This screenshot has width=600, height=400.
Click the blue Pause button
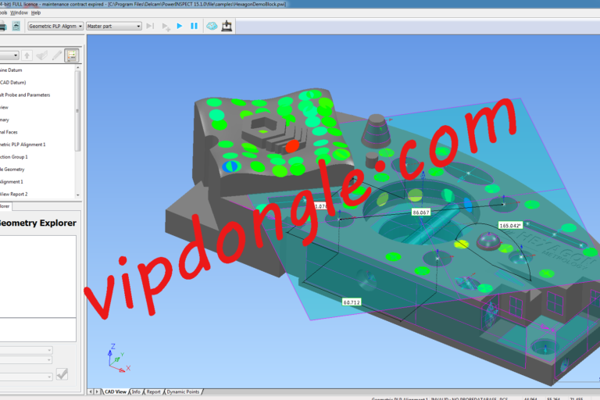tap(194, 26)
